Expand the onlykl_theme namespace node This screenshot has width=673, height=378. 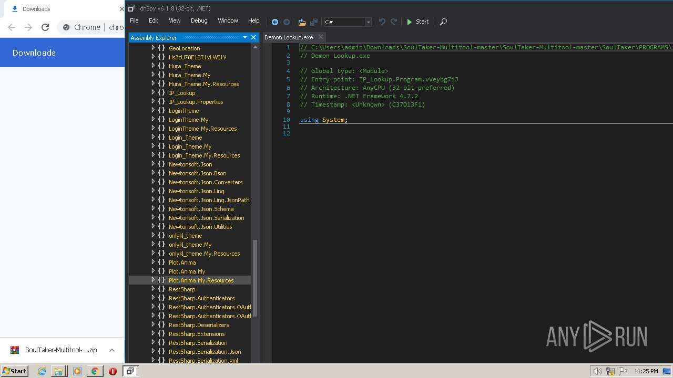tap(153, 235)
